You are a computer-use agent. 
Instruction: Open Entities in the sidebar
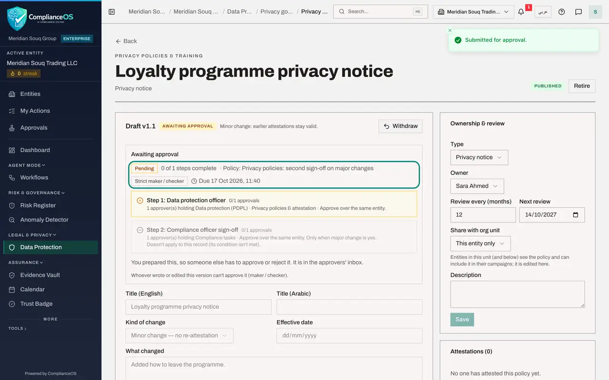[x=50, y=94]
